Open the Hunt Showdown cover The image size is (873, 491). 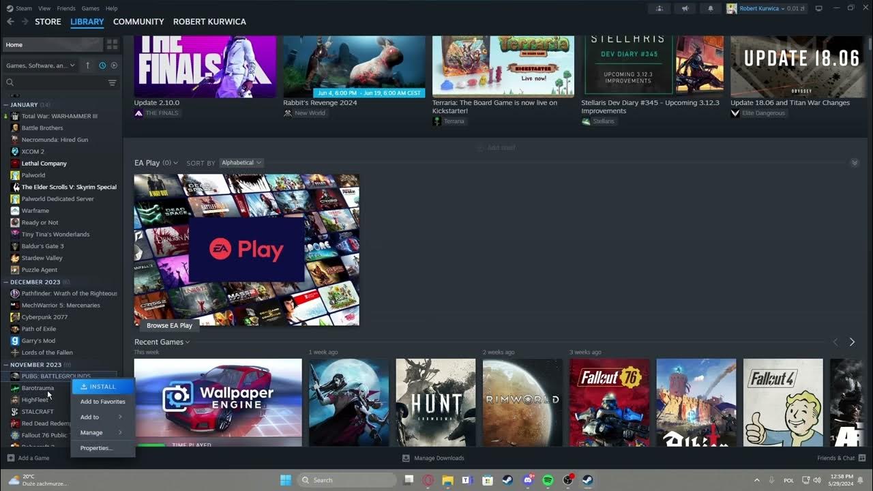(435, 402)
